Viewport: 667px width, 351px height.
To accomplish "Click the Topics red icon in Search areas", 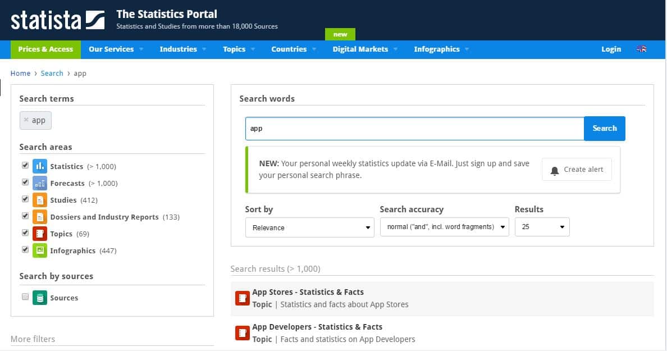I will tap(40, 234).
